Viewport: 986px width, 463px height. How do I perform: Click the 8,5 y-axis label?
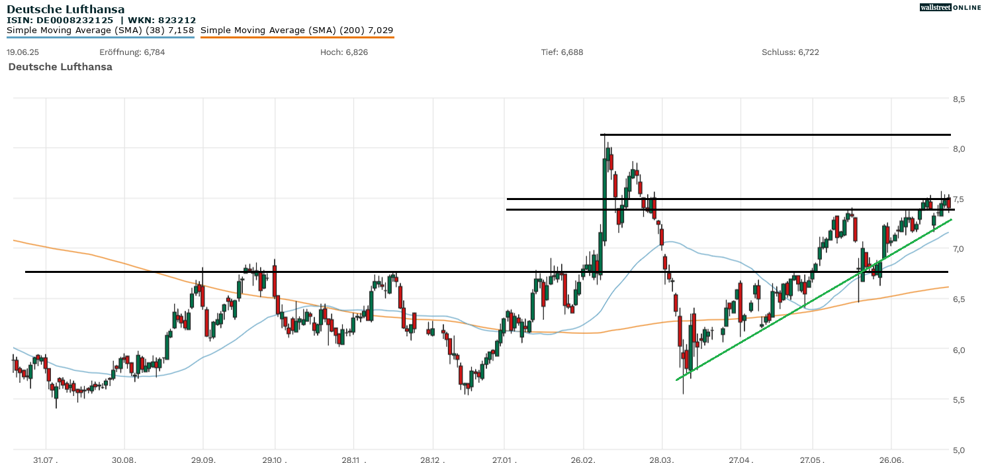point(959,99)
